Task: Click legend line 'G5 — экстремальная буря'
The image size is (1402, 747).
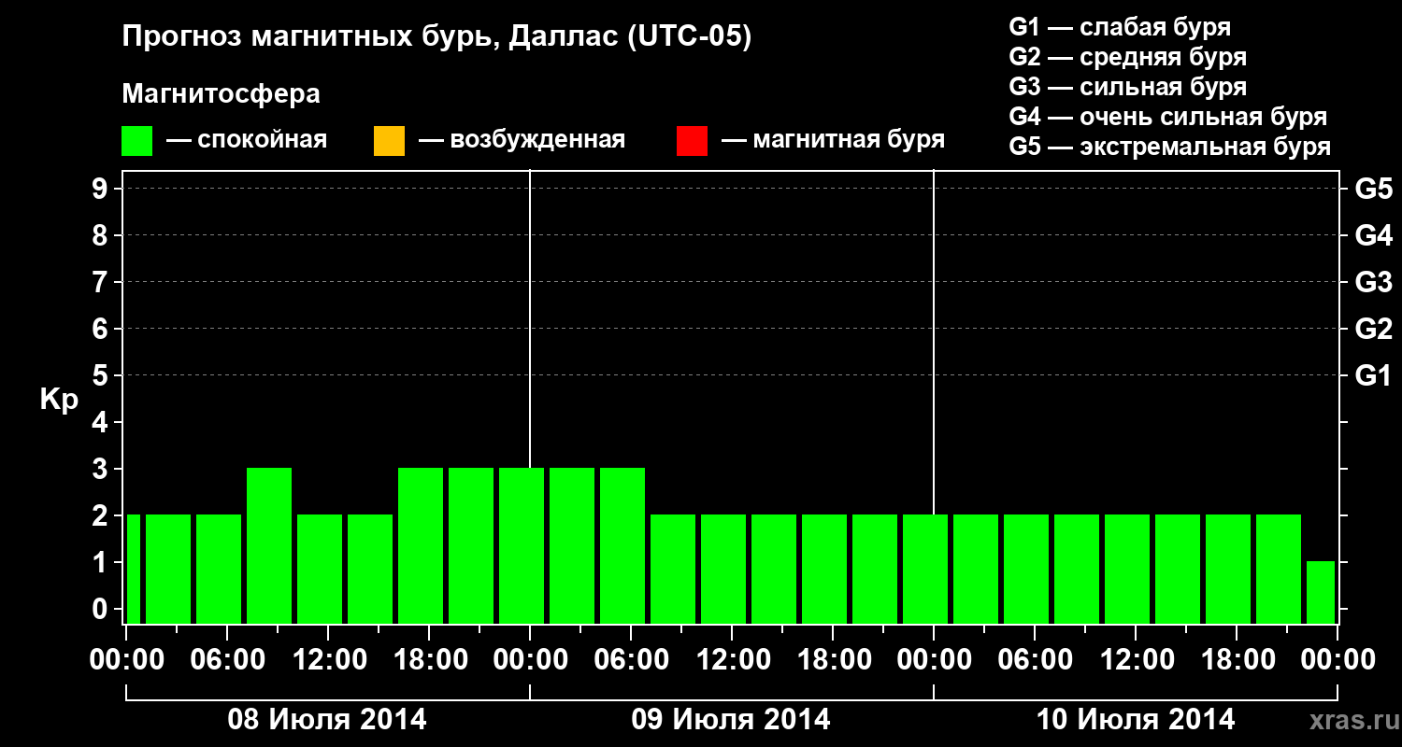Action: (x=1170, y=147)
